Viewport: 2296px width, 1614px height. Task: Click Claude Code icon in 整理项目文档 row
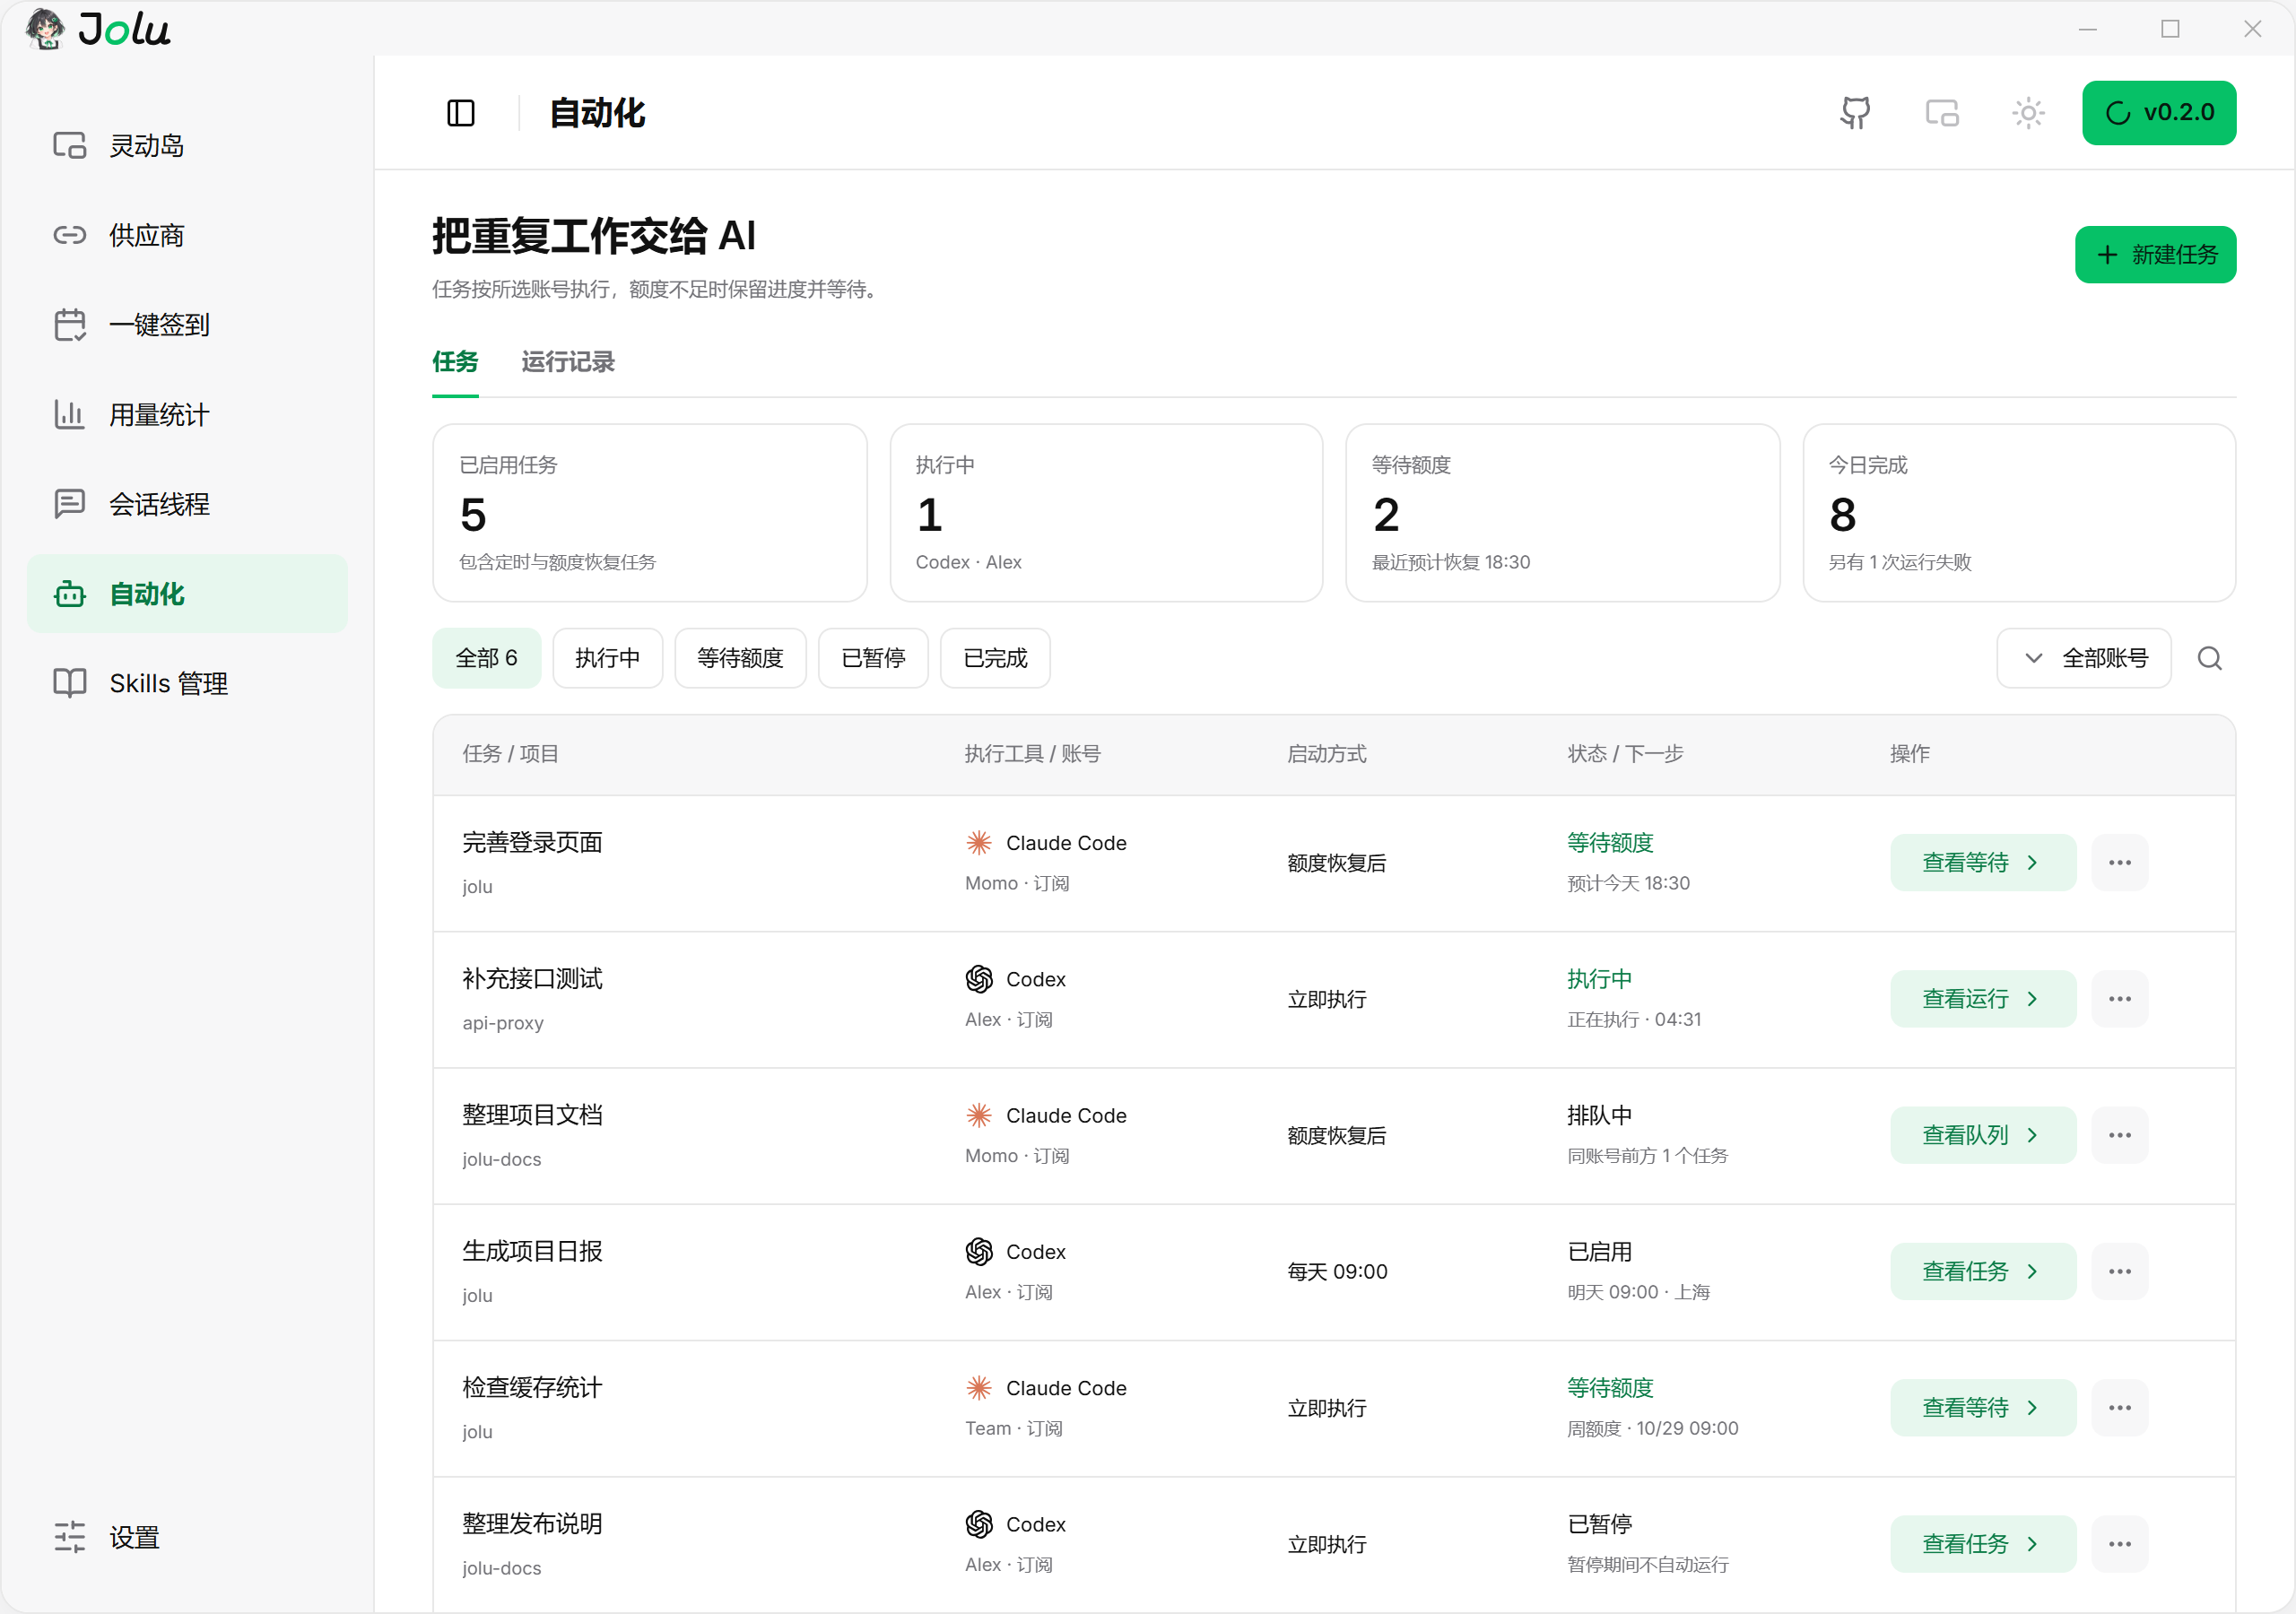979,1115
